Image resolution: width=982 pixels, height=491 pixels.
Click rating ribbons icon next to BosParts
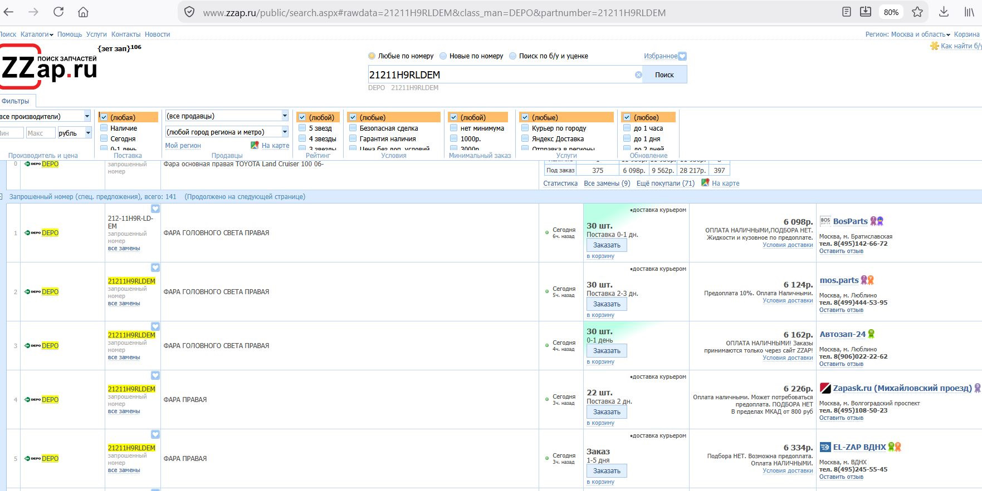coord(877,221)
